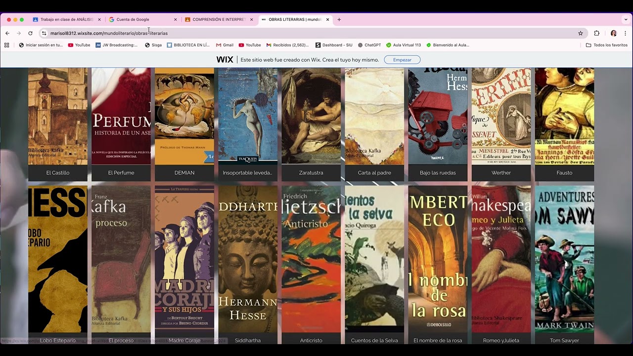This screenshot has width=633, height=356.
Task: Open El nombre de la rosa cover
Action: tap(438, 259)
